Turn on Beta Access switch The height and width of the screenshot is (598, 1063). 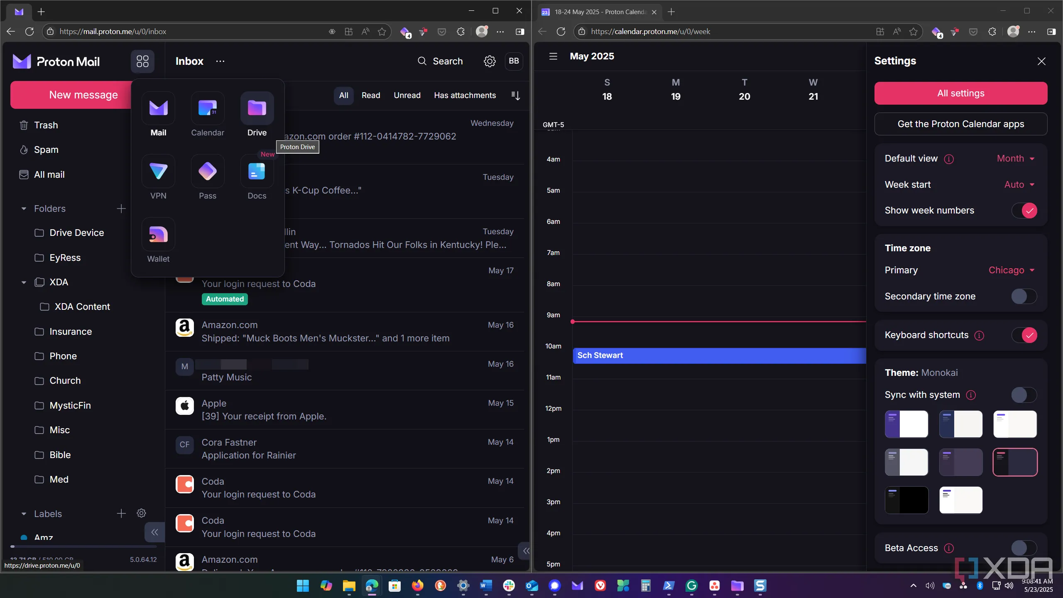click(1024, 548)
